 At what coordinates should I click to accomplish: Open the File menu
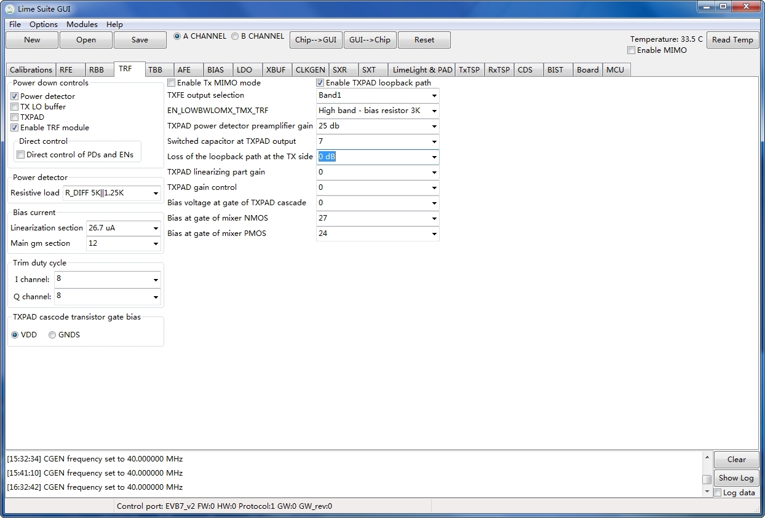tap(15, 25)
